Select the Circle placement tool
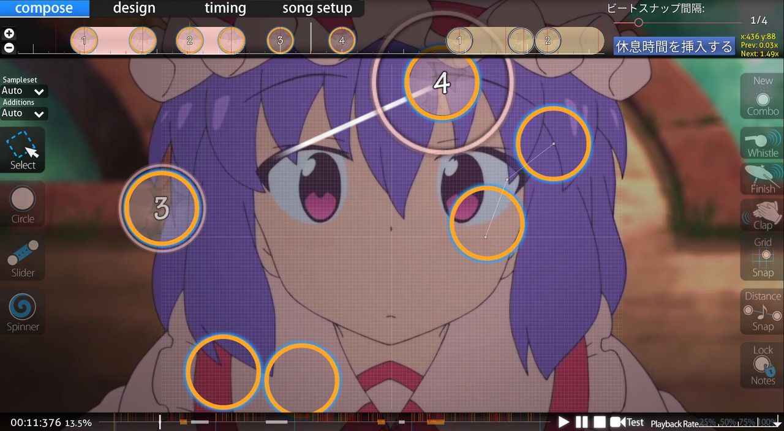 22,204
